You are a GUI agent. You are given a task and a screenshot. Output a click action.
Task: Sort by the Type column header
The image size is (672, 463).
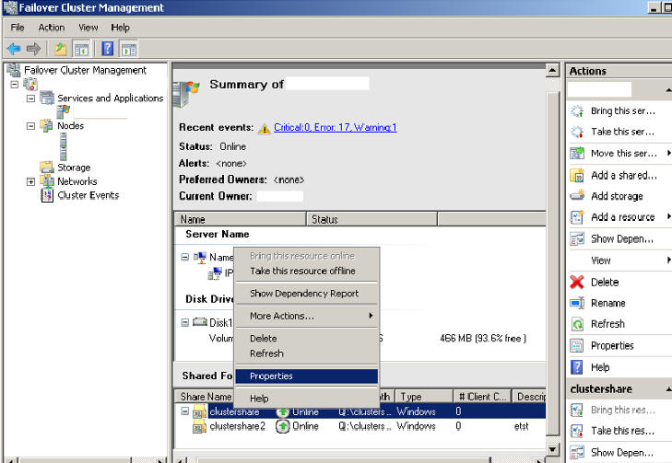point(424,397)
